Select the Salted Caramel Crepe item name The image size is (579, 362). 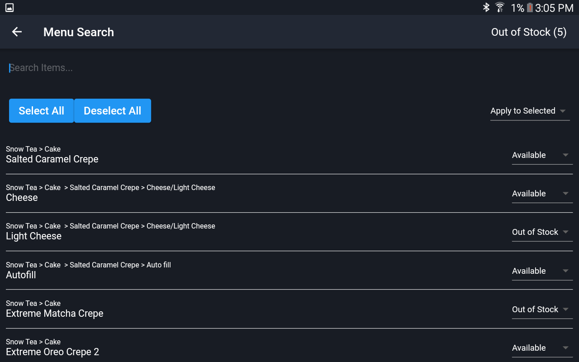[52, 159]
